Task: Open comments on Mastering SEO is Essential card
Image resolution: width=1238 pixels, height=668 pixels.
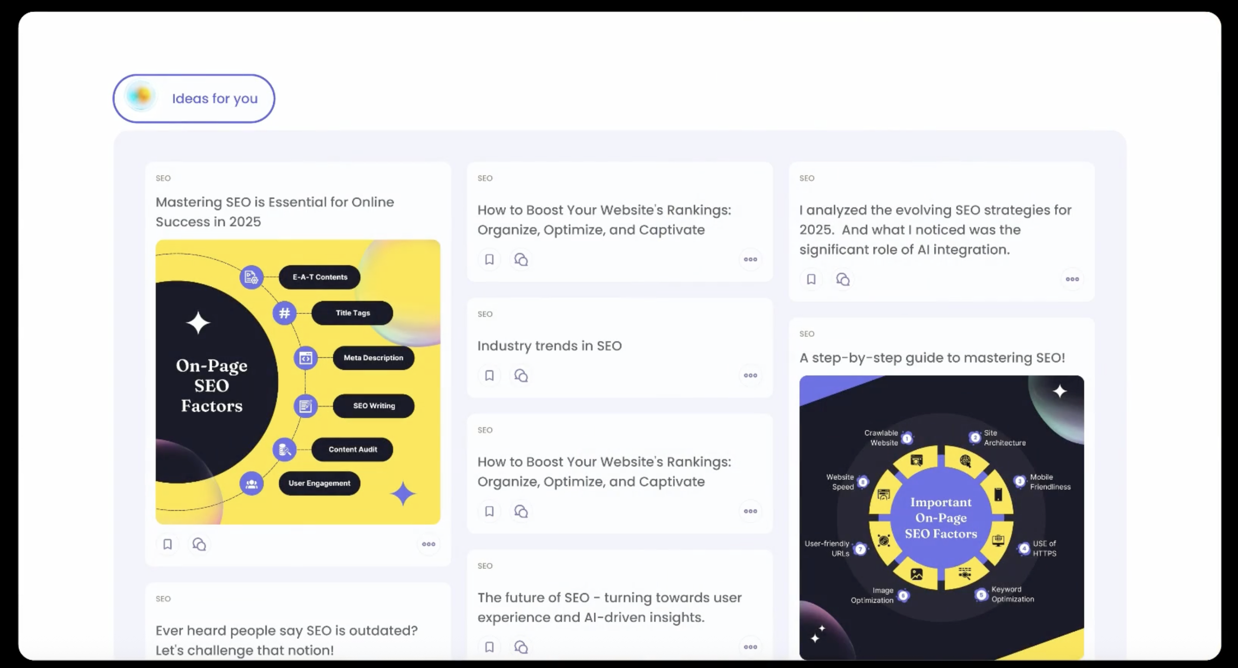Action: 199,544
